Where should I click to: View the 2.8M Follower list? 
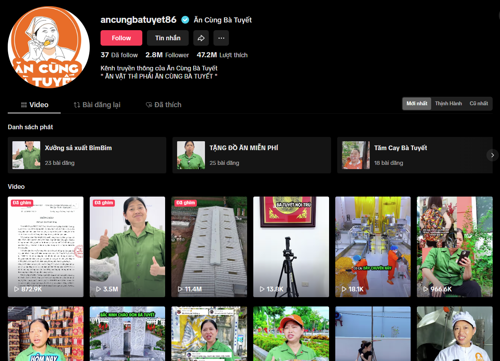pyautogui.click(x=167, y=55)
